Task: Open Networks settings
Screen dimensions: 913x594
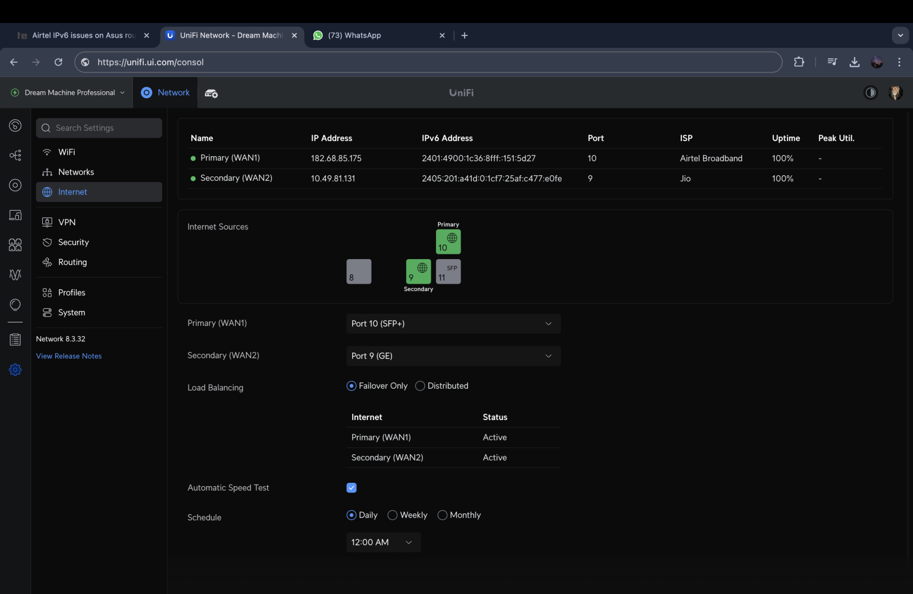Action: [x=99, y=172]
